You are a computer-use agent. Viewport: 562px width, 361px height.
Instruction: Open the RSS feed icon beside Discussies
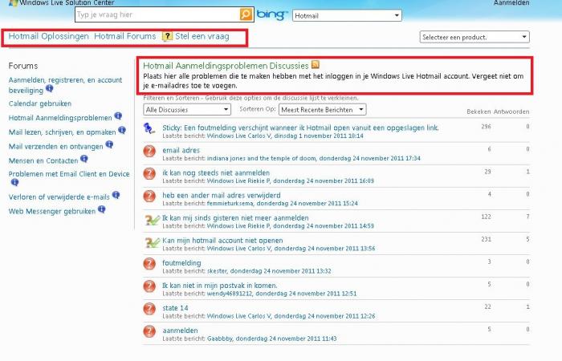point(316,65)
